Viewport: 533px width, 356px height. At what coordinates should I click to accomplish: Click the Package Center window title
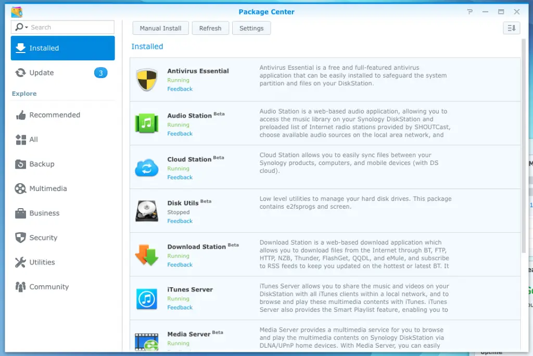click(x=266, y=12)
